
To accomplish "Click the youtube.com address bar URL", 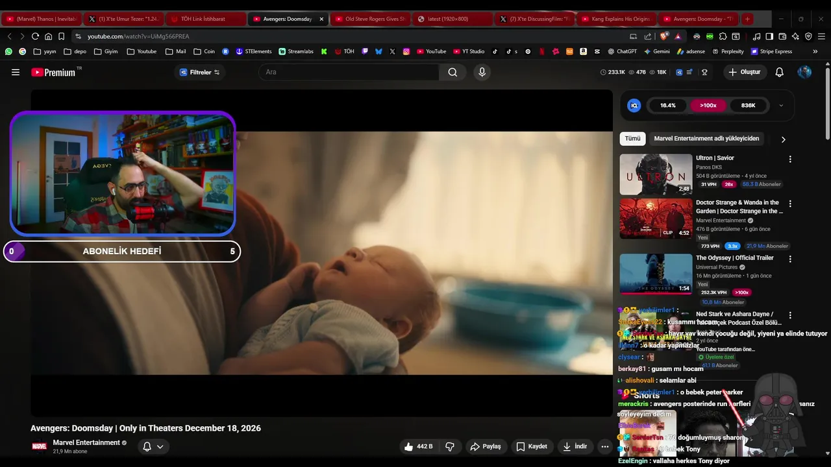I will click(138, 36).
